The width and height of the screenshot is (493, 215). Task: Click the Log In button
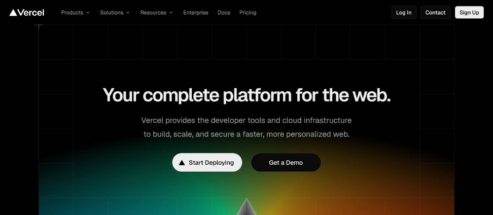point(404,12)
